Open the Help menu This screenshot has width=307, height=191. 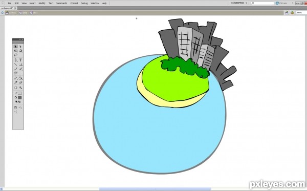104,3
